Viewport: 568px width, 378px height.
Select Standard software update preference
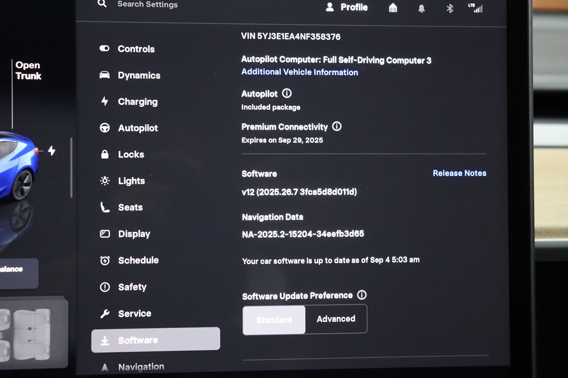pos(274,320)
